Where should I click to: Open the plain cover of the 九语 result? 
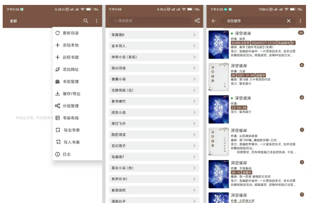point(219,77)
